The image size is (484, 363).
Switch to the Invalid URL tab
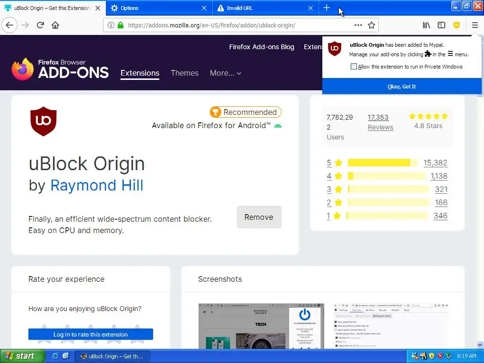pos(266,8)
